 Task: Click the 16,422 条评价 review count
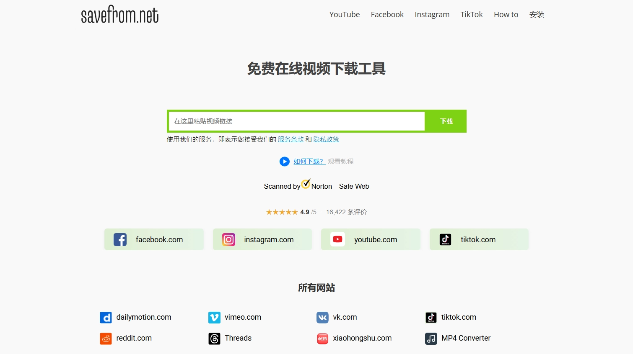(x=346, y=212)
